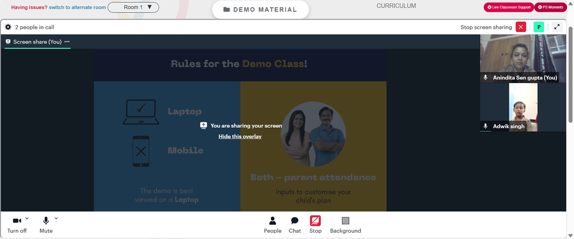
Task: Open the People panel
Action: tap(273, 225)
